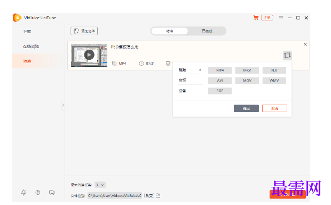Toggle the light bulb theme icon
This screenshot has width=331, height=205.
pos(23,192)
